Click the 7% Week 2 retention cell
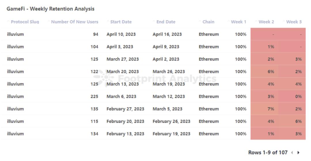 click(x=271, y=109)
